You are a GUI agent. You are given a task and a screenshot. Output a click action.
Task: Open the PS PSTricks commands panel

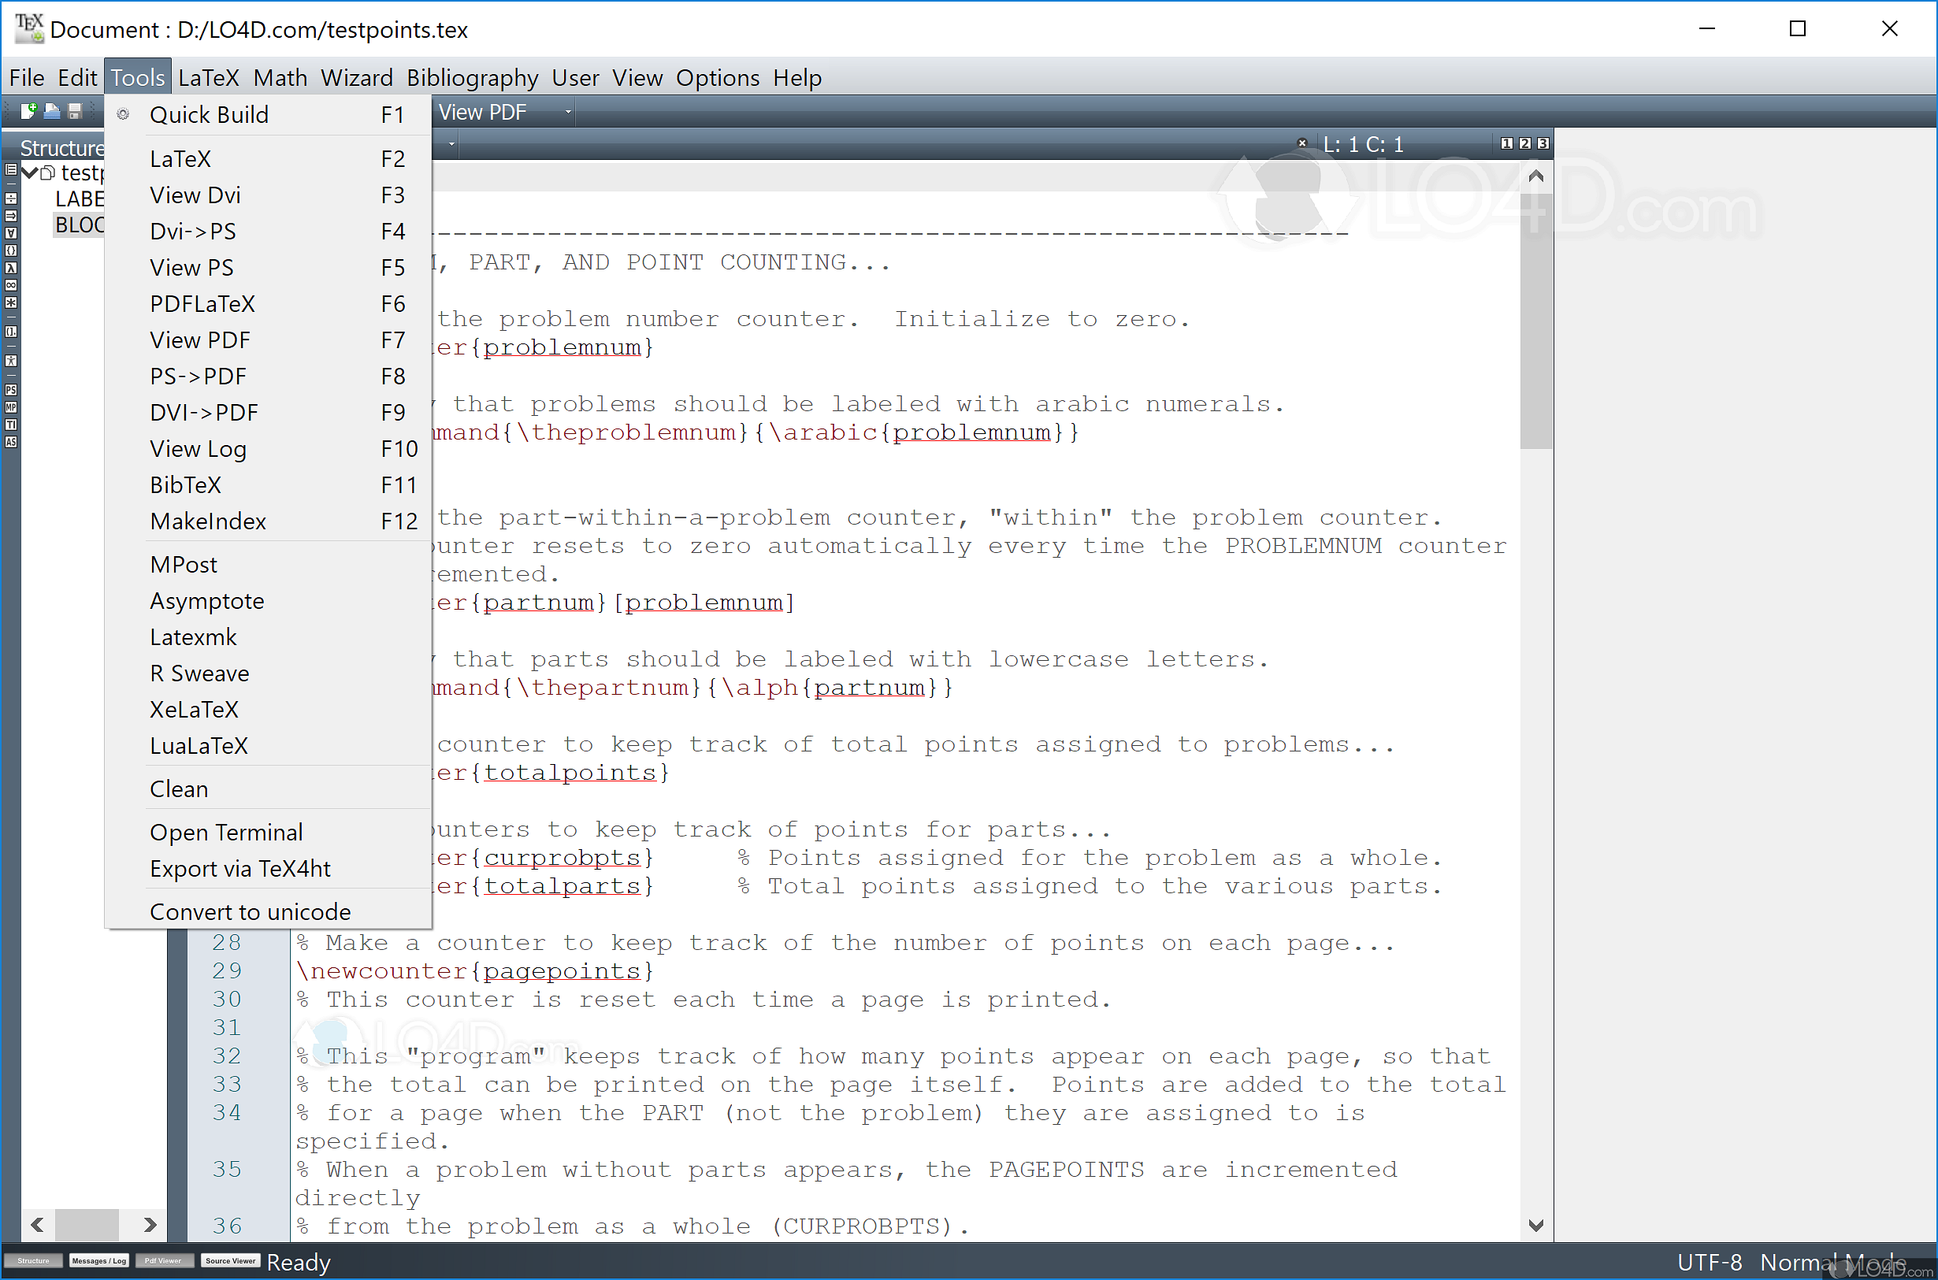10,389
